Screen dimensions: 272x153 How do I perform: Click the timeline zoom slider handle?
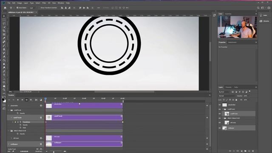point(54,152)
